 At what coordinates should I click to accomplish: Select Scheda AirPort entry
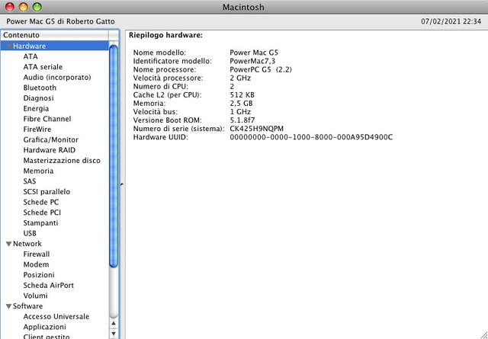49,285
